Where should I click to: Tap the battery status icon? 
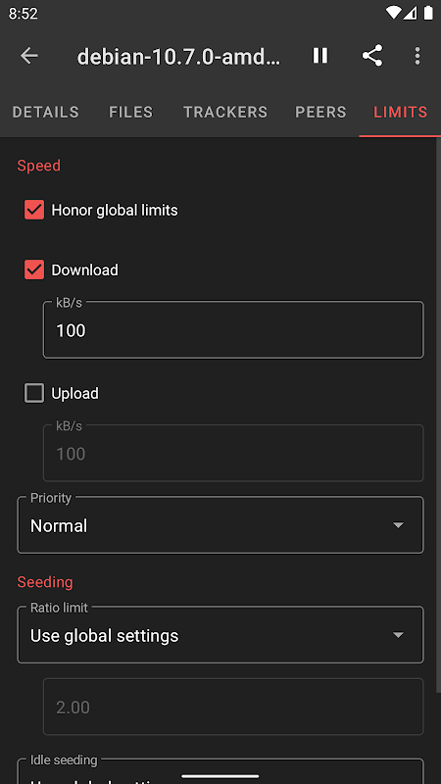tap(428, 13)
